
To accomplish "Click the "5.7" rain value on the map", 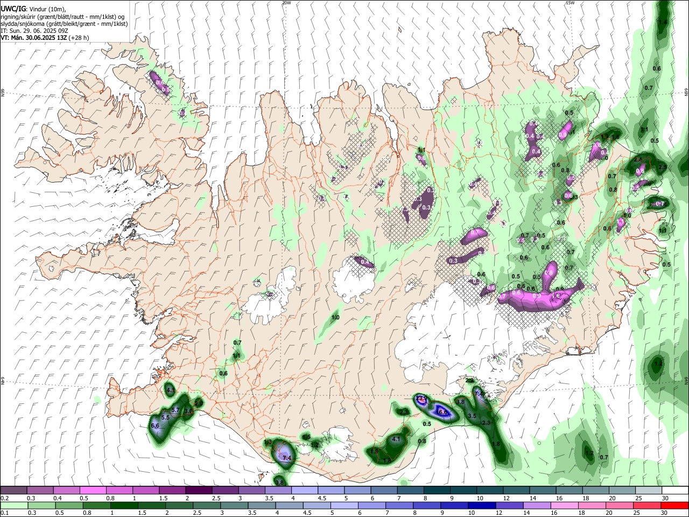I will (x=175, y=410).
